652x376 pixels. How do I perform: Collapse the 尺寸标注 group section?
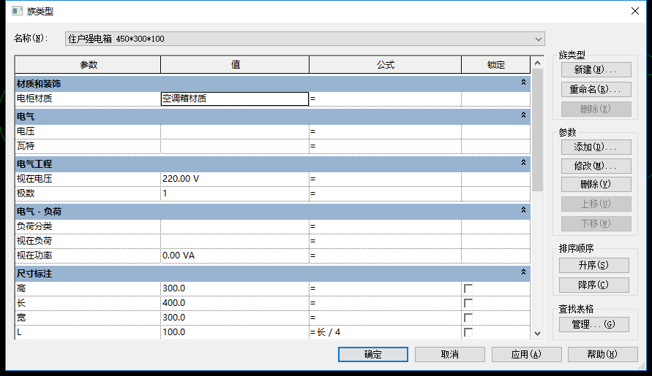(523, 272)
